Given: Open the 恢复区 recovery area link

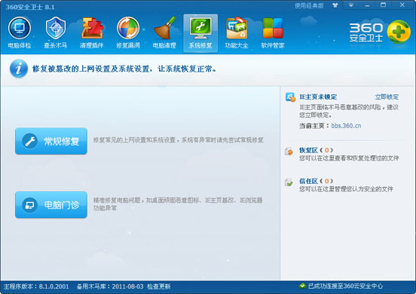Looking at the screenshot, I should click(x=308, y=150).
